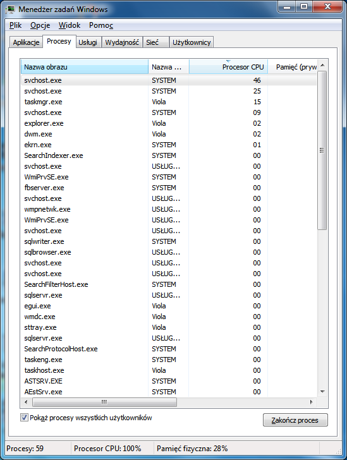Switch to the Użytkownicy tab

click(x=192, y=42)
